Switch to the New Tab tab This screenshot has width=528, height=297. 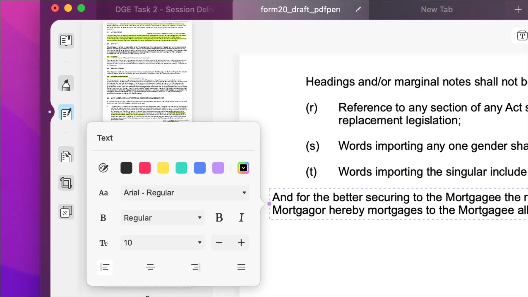point(437,9)
